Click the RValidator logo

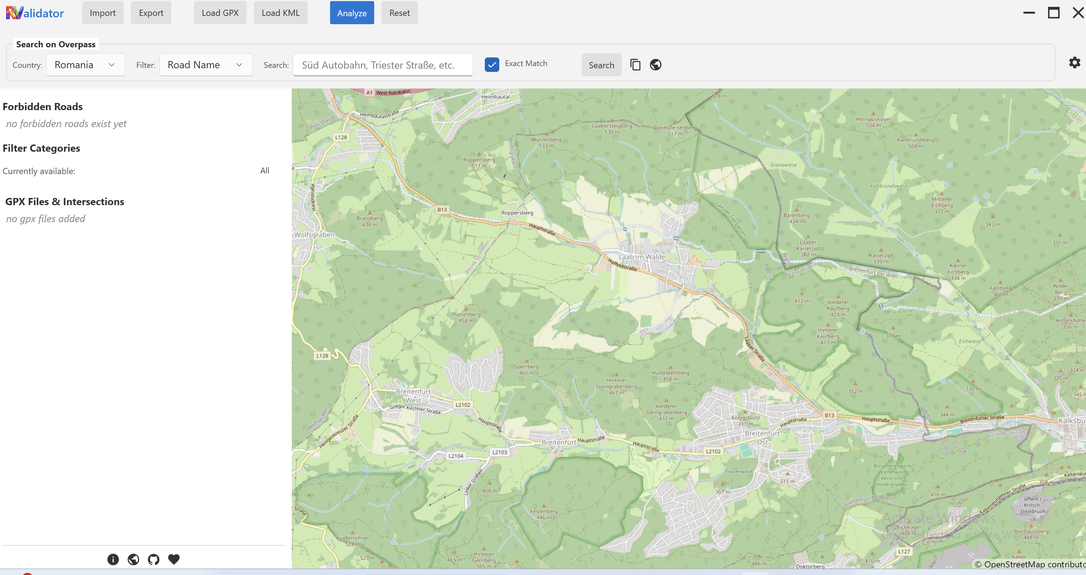point(35,13)
